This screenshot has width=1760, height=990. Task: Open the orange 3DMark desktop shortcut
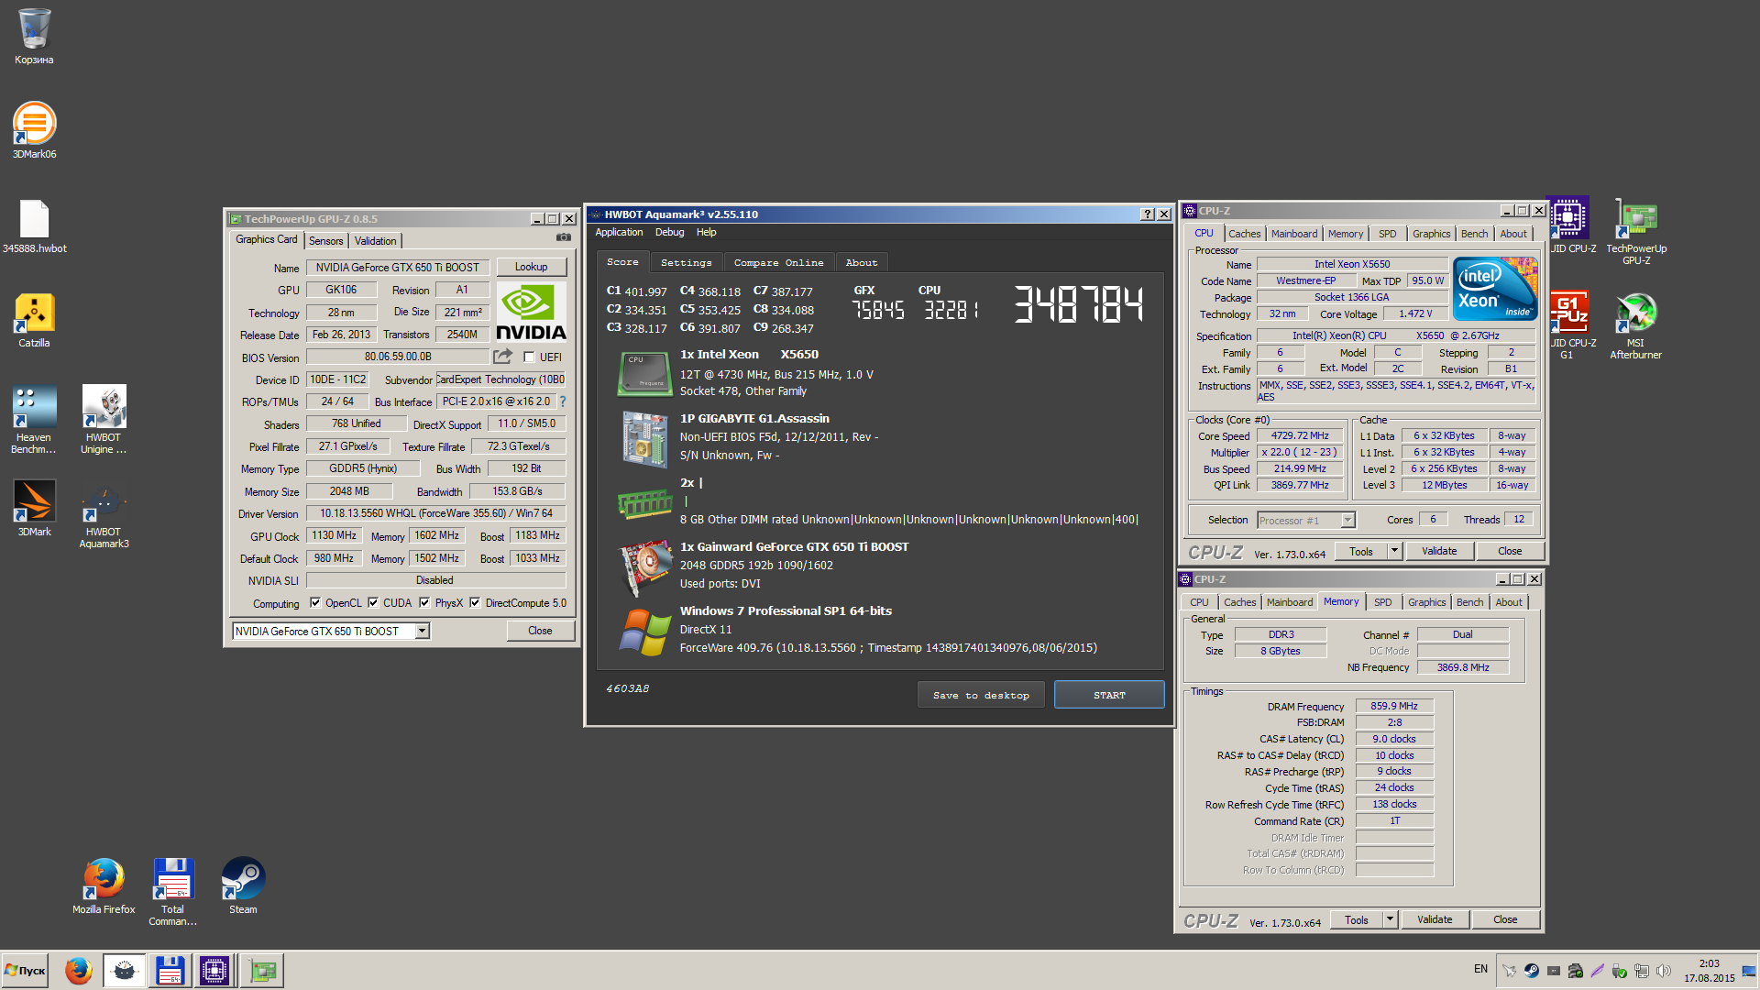pos(34,508)
